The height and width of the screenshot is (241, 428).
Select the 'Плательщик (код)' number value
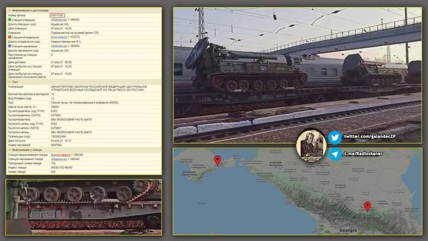coord(58,137)
